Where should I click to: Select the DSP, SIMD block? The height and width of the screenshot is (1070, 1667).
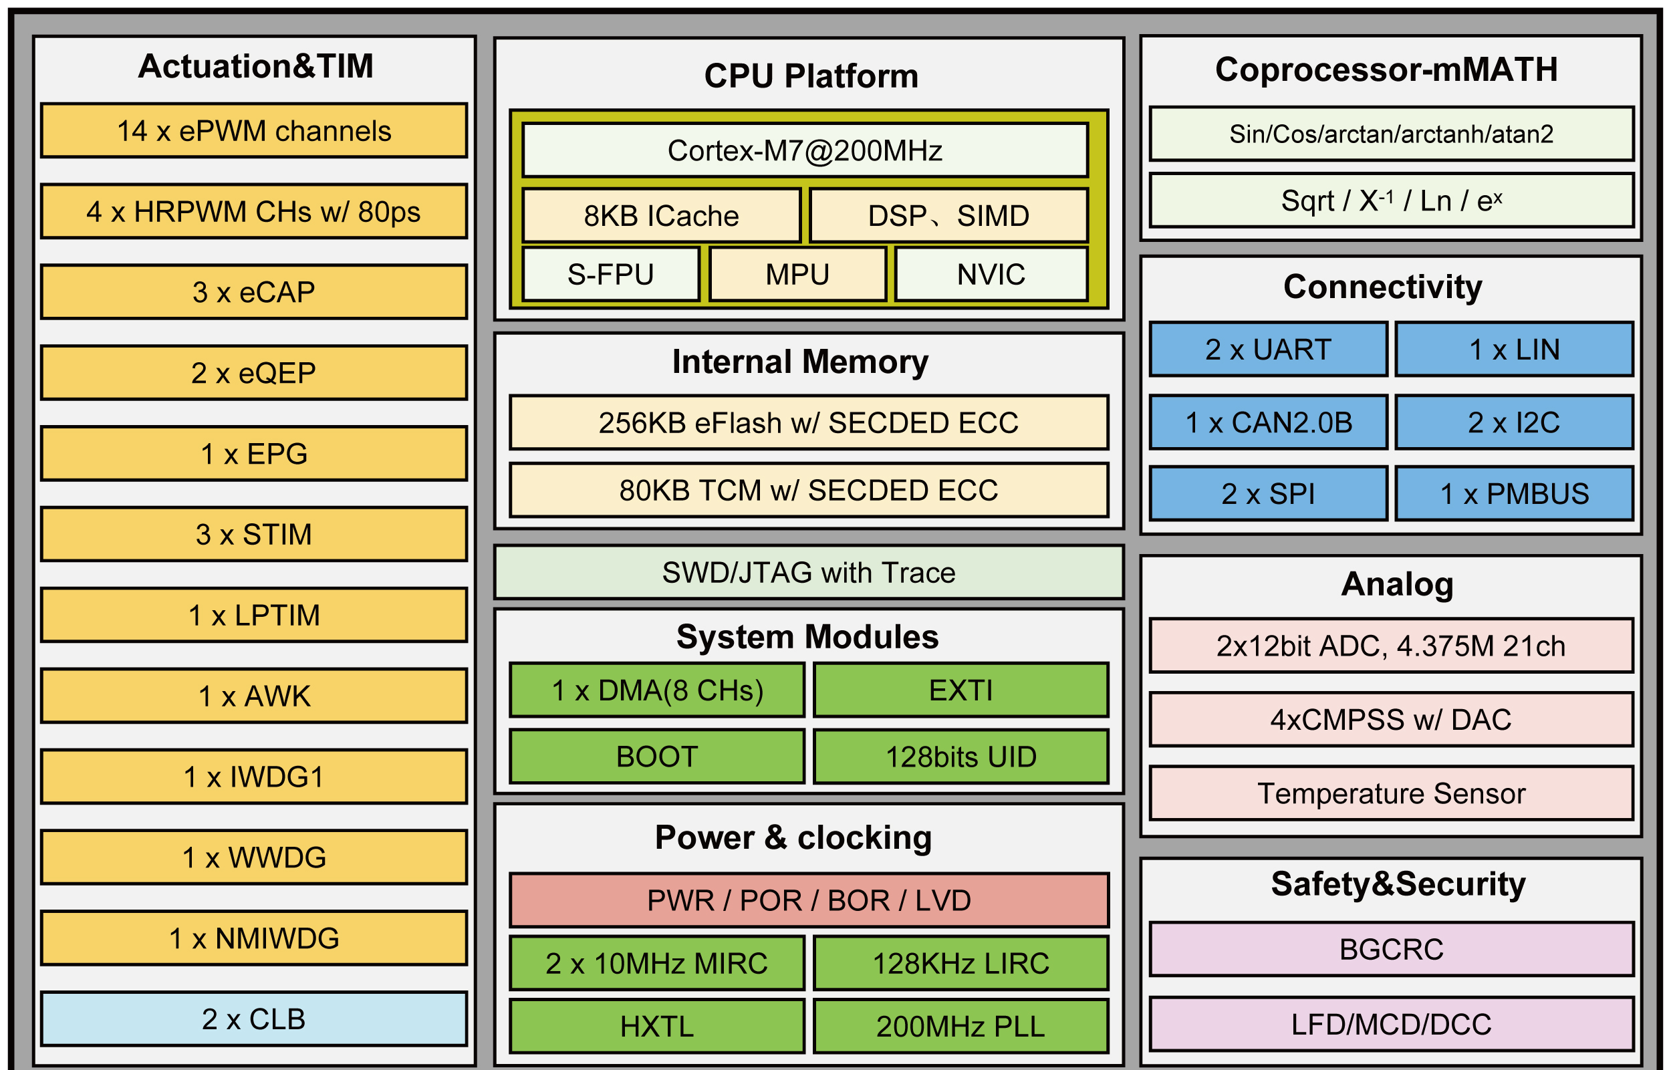tap(948, 215)
